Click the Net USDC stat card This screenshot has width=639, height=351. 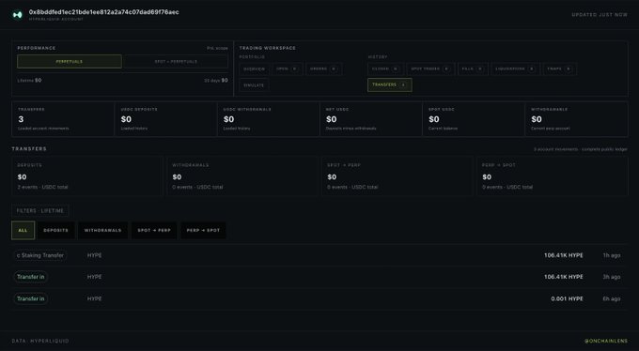371,119
